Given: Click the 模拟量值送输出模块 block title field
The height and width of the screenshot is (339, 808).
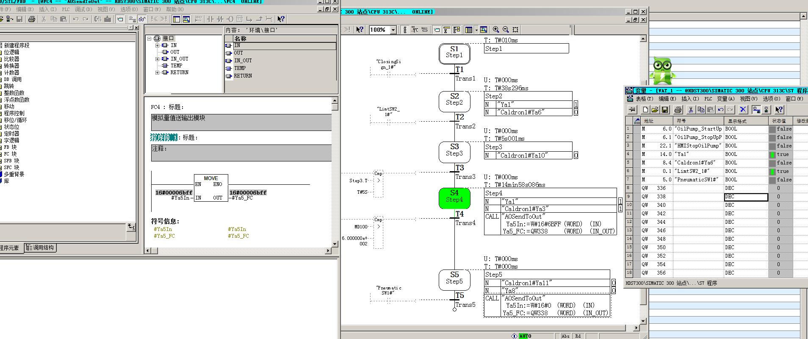Looking at the screenshot, I should pyautogui.click(x=241, y=122).
